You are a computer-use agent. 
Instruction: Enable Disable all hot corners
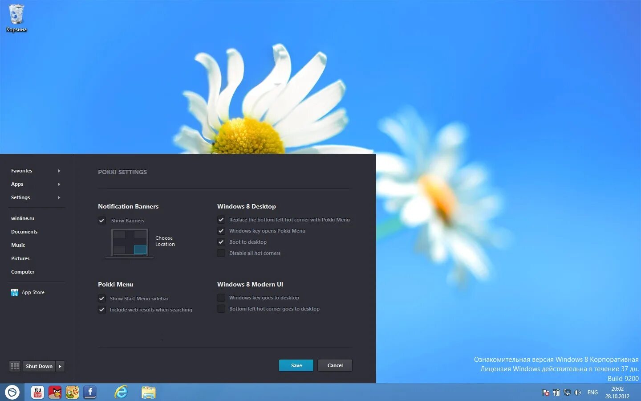pyautogui.click(x=221, y=253)
